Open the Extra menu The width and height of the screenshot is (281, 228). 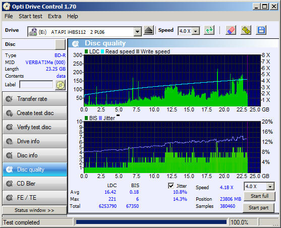pyautogui.click(x=54, y=16)
